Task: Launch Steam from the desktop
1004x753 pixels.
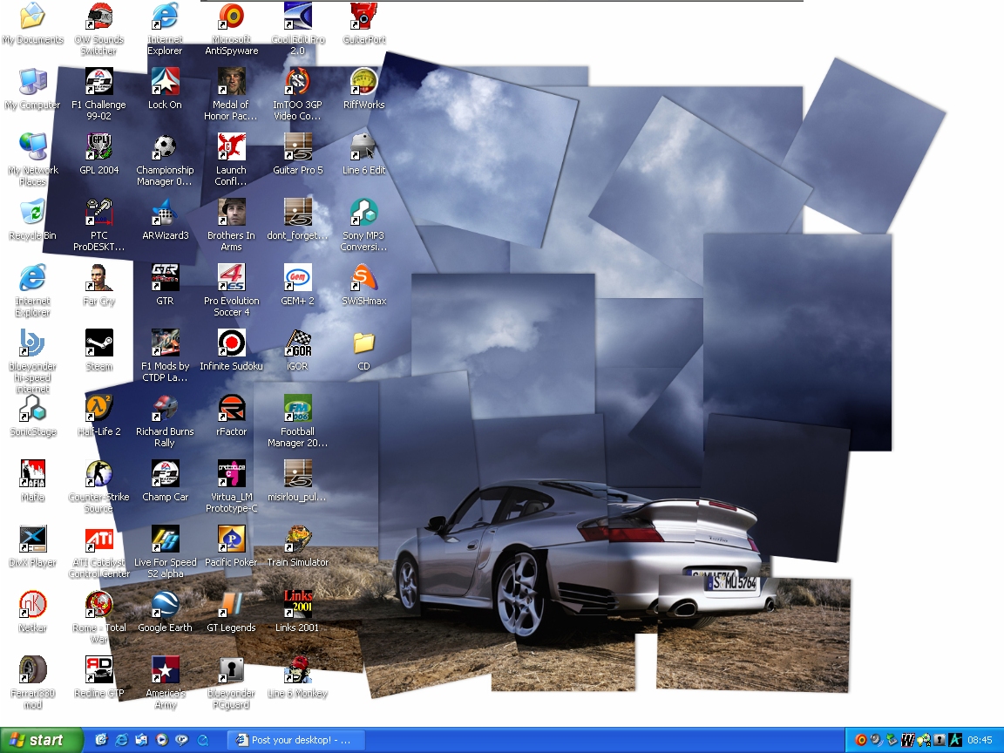Action: [99, 343]
